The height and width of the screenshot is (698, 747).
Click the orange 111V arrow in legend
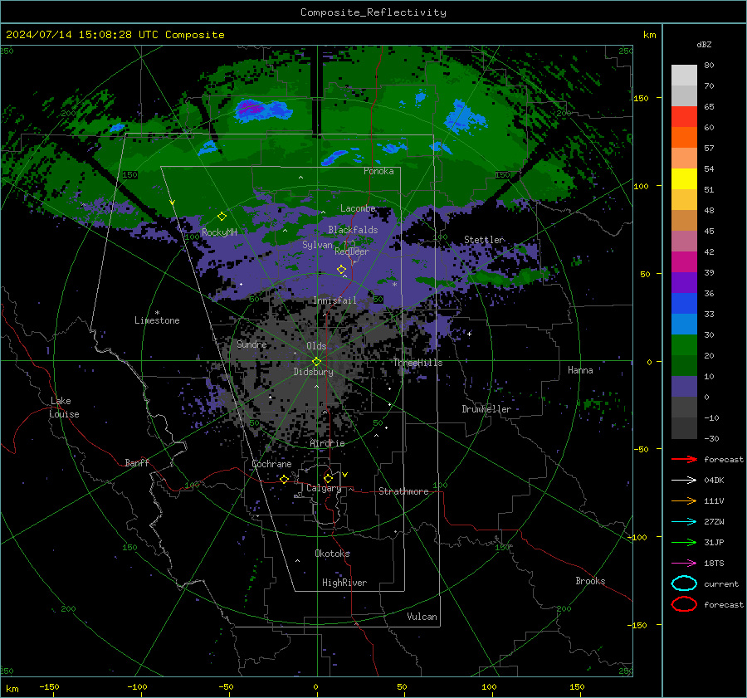(684, 500)
